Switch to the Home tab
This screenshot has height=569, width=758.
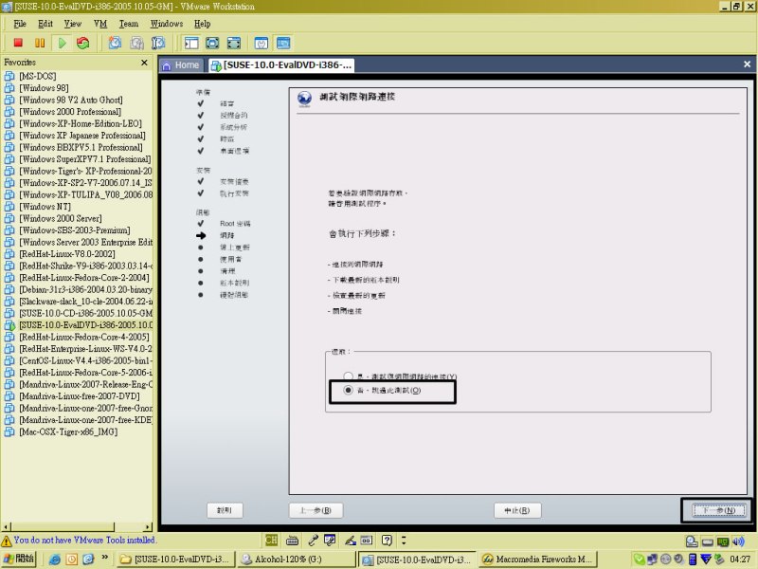(181, 65)
